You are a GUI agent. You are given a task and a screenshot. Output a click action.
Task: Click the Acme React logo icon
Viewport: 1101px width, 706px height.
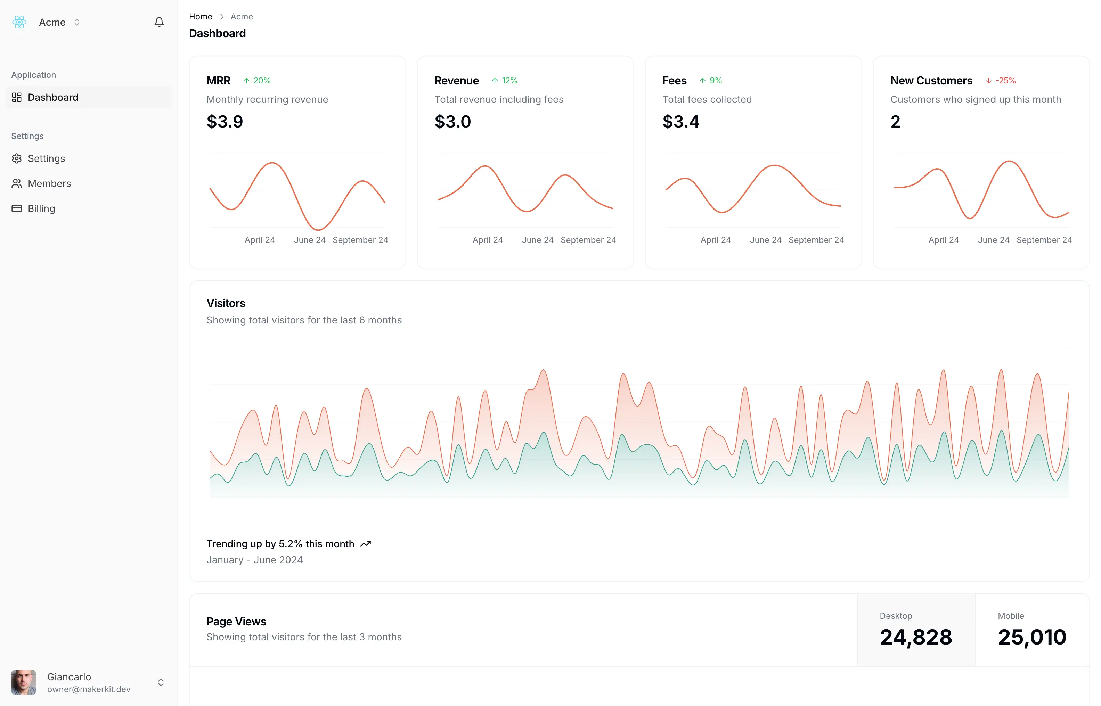point(19,22)
